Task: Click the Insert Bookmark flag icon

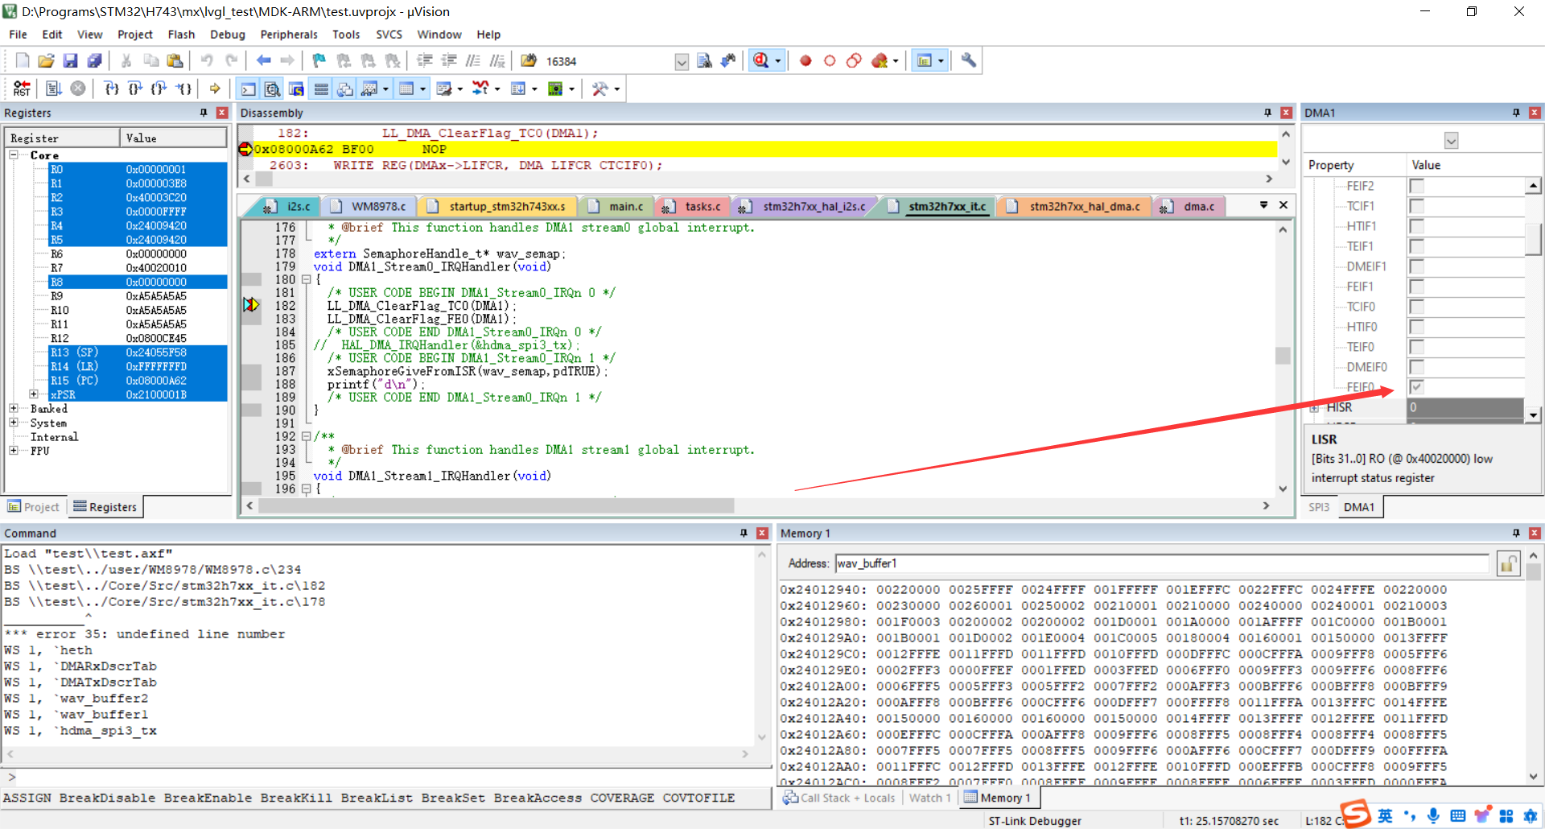Action: click(319, 61)
